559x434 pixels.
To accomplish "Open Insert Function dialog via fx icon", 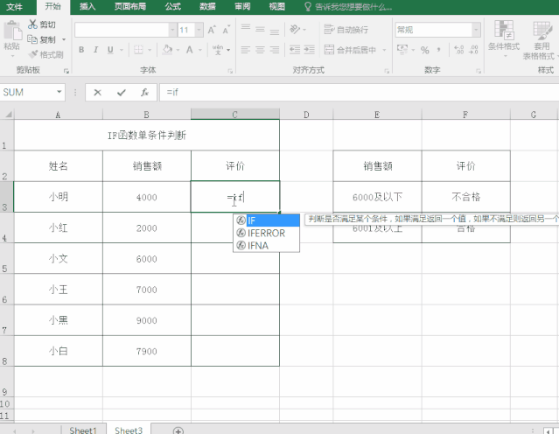I will point(144,92).
